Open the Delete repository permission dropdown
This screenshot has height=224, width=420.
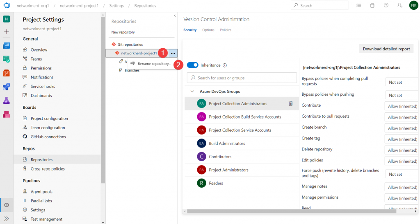click(x=402, y=150)
